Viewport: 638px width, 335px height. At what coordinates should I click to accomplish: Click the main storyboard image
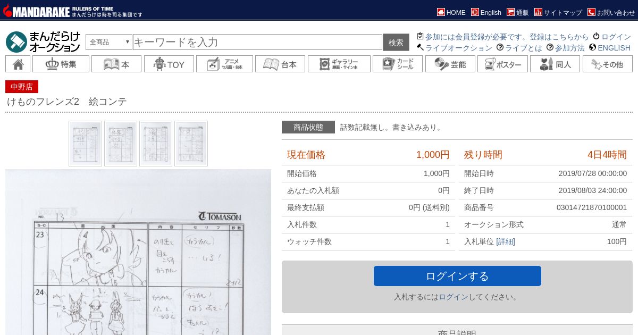click(138, 252)
